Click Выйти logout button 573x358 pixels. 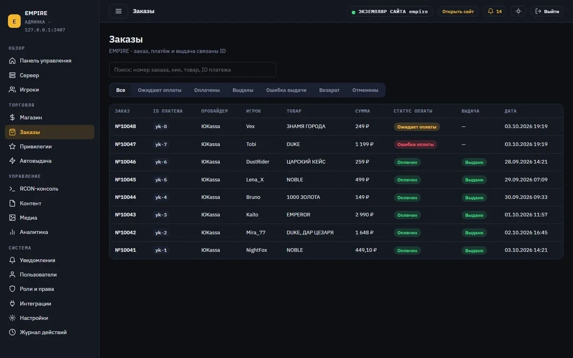pyautogui.click(x=547, y=11)
